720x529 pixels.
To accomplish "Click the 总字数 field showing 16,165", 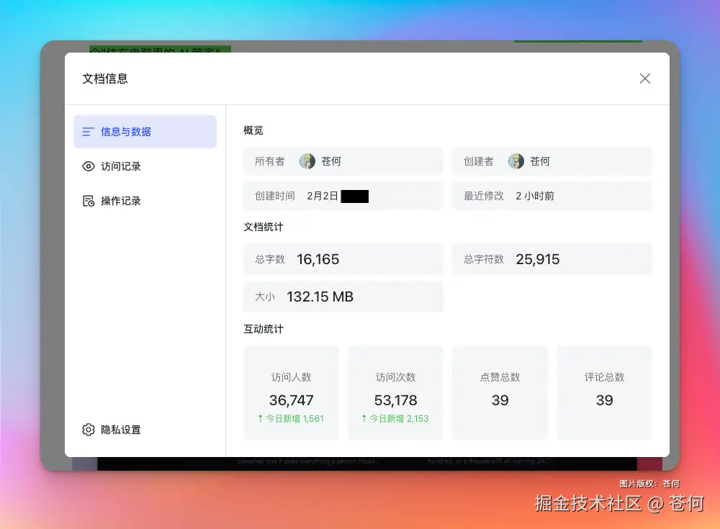I will (343, 259).
